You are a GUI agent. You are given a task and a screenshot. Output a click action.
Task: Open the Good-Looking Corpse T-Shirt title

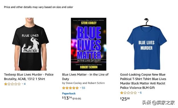(143, 81)
